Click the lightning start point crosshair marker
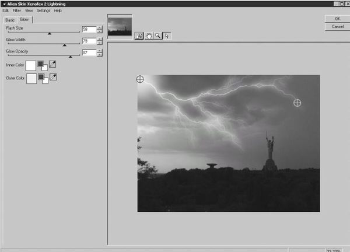This screenshot has height=252, width=350. [x=140, y=79]
